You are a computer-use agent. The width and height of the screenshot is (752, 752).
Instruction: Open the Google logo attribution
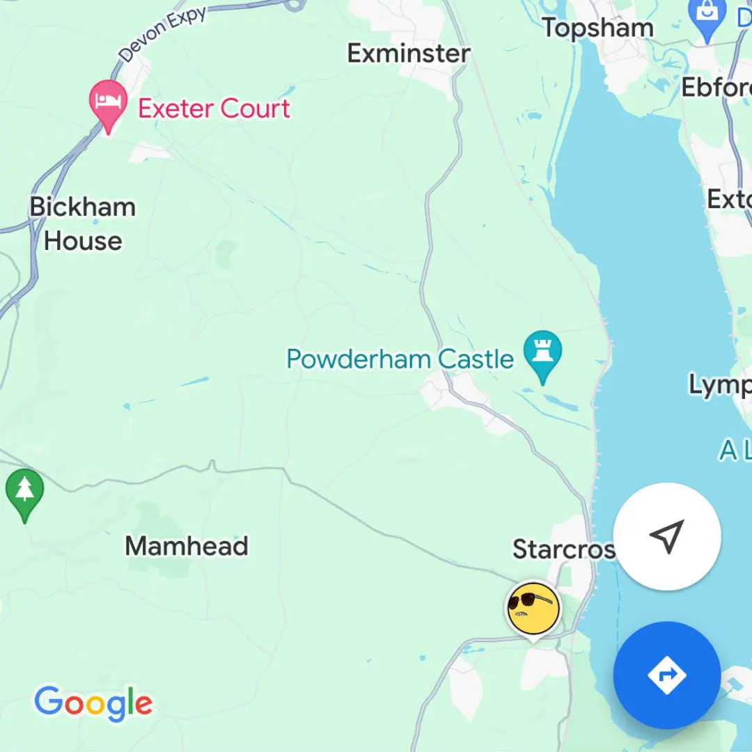tap(93, 703)
